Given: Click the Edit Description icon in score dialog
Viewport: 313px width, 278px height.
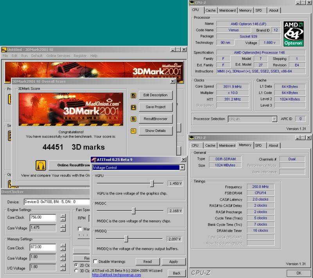Looking at the screenshot, I should click(x=133, y=96).
